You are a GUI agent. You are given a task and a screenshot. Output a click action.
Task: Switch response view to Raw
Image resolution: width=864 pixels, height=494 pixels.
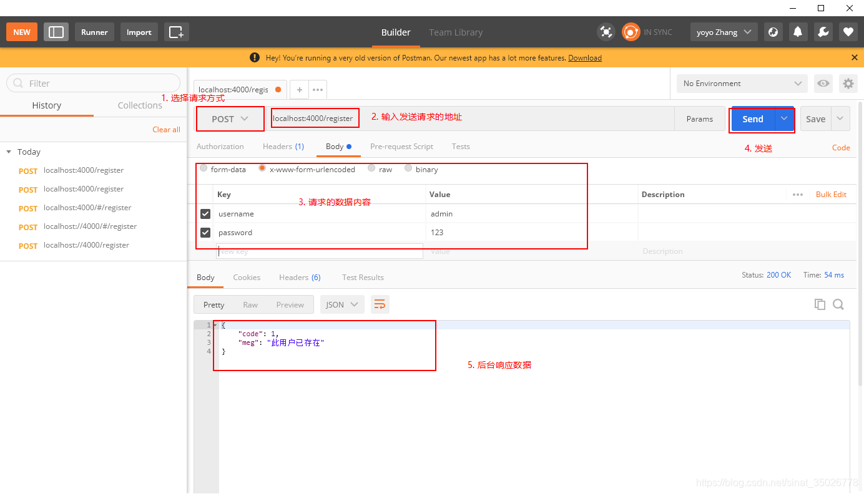pos(250,304)
